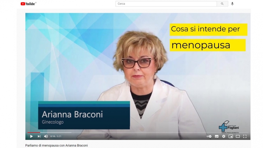Toggle theater mode view
The width and height of the screenshot is (263, 148).
[x=238, y=136]
